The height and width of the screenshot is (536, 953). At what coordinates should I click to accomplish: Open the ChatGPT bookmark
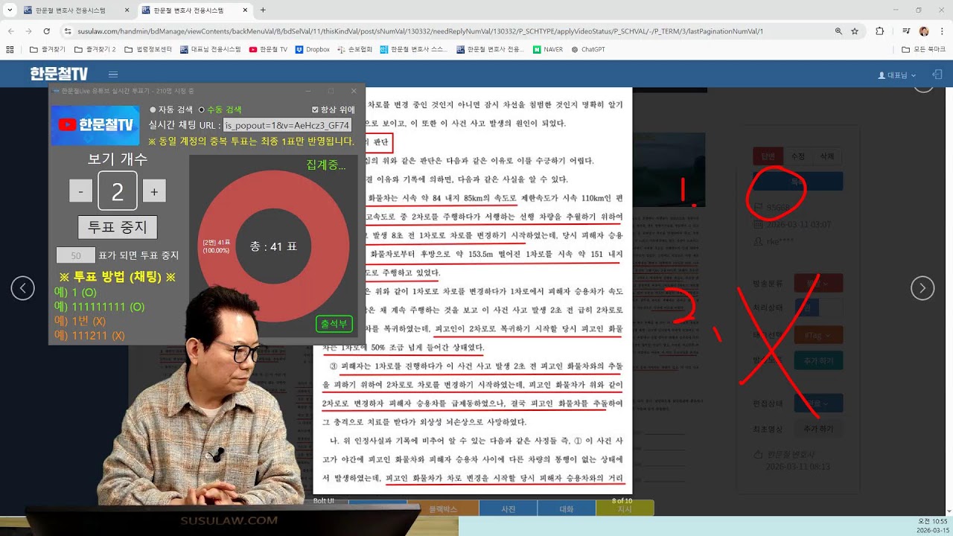click(588, 49)
